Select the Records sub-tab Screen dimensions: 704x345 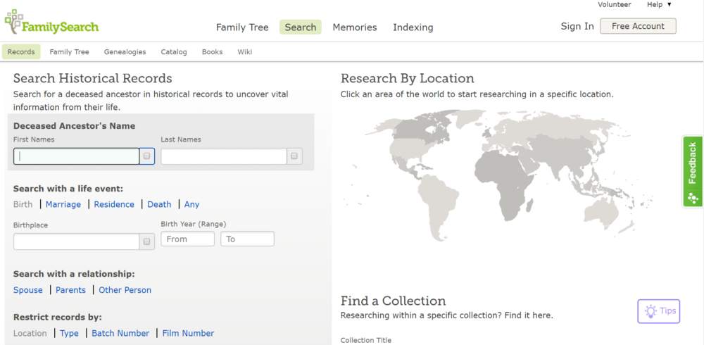(x=21, y=51)
